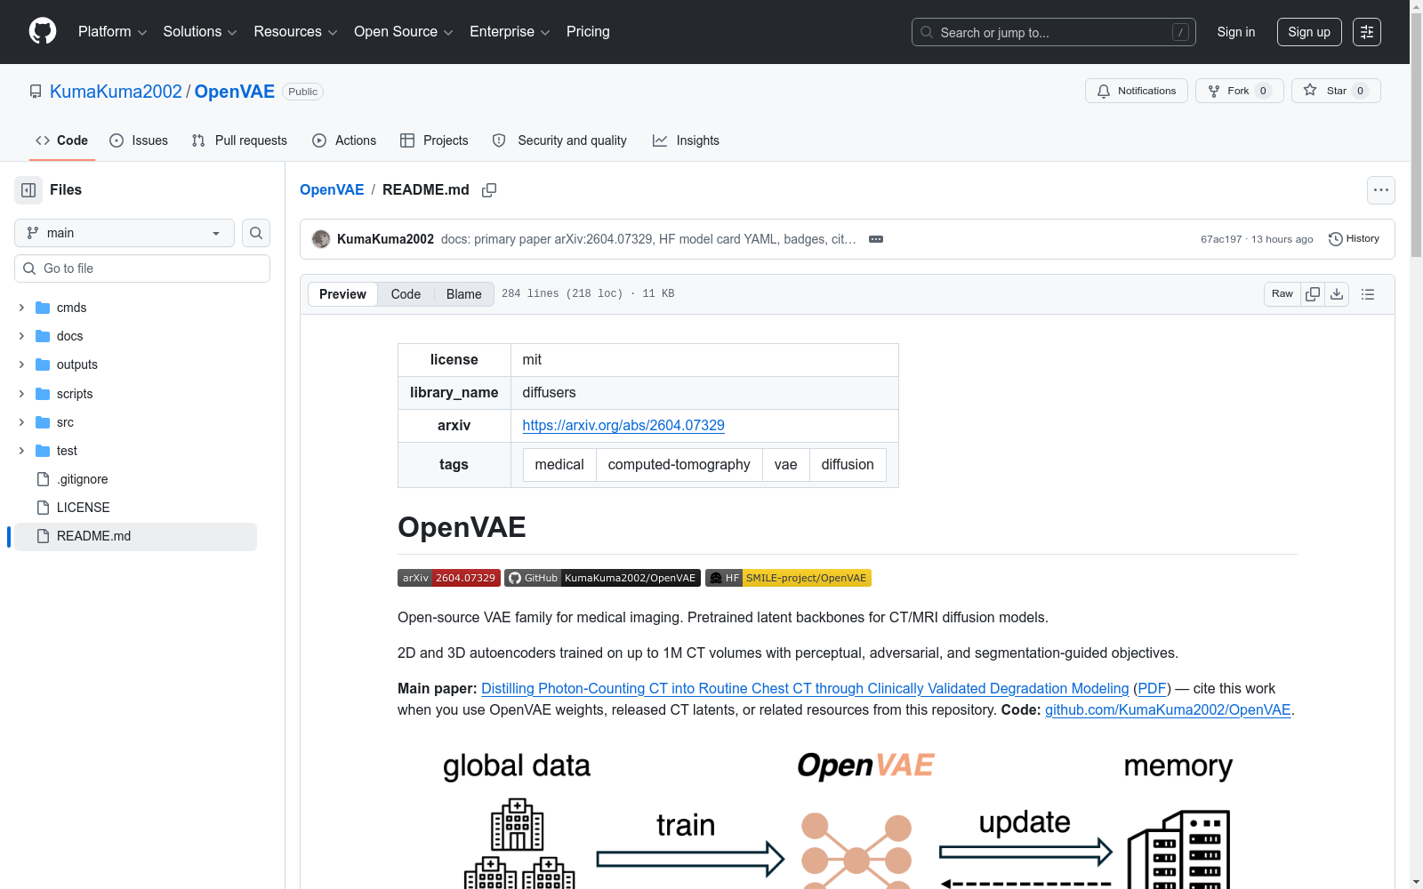
Task: Switch to Code view toggle
Action: coord(406,294)
